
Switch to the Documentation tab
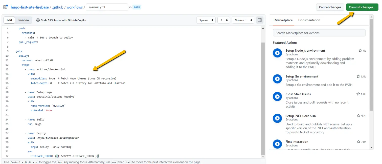(309, 20)
